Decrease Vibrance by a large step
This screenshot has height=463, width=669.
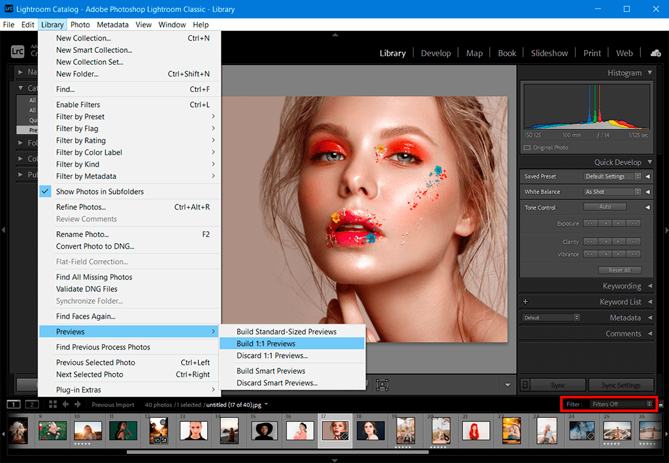tap(590, 253)
